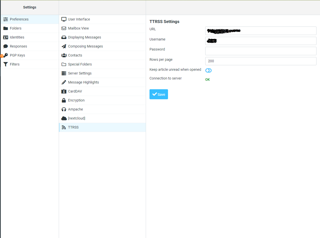
Task: Select TTRSS preferences item
Action: click(102, 127)
